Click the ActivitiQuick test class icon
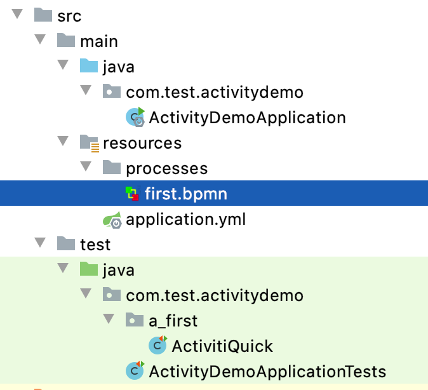428x390 pixels. (x=157, y=346)
